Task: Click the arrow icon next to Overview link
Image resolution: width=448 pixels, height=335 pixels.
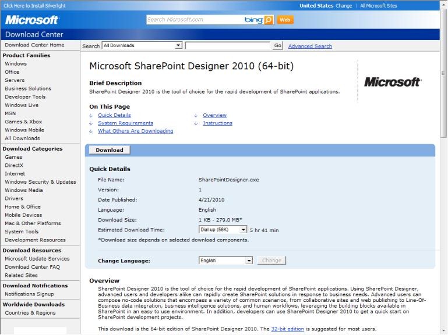Action: pos(196,116)
